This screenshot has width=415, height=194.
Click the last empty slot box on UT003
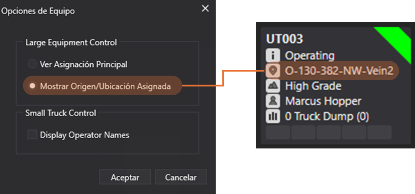point(379,132)
